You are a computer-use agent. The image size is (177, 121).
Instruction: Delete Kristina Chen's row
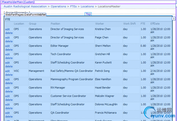click(x=9, y=33)
